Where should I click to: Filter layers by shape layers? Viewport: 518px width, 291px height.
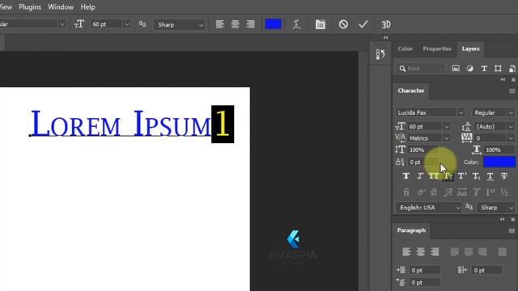point(498,68)
